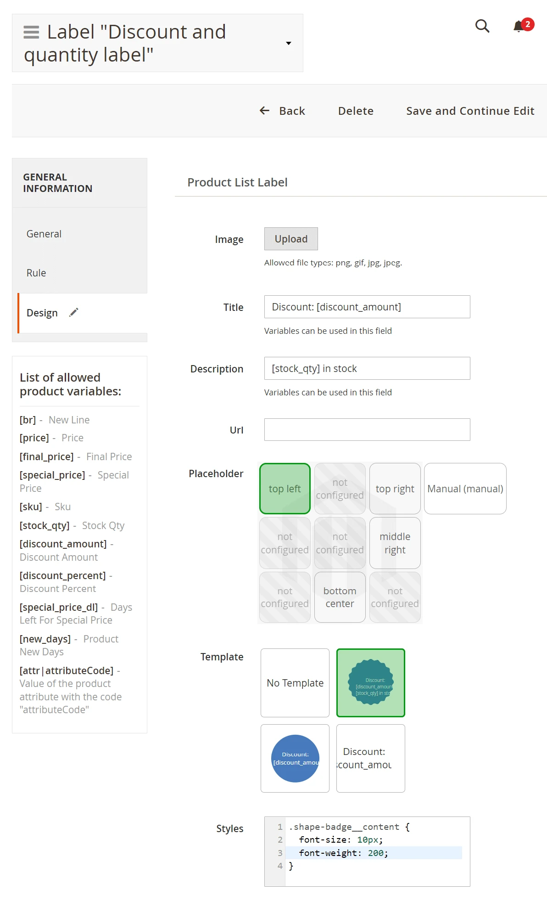This screenshot has width=547, height=901.
Task: Pick the middle right placeholder position
Action: (395, 543)
